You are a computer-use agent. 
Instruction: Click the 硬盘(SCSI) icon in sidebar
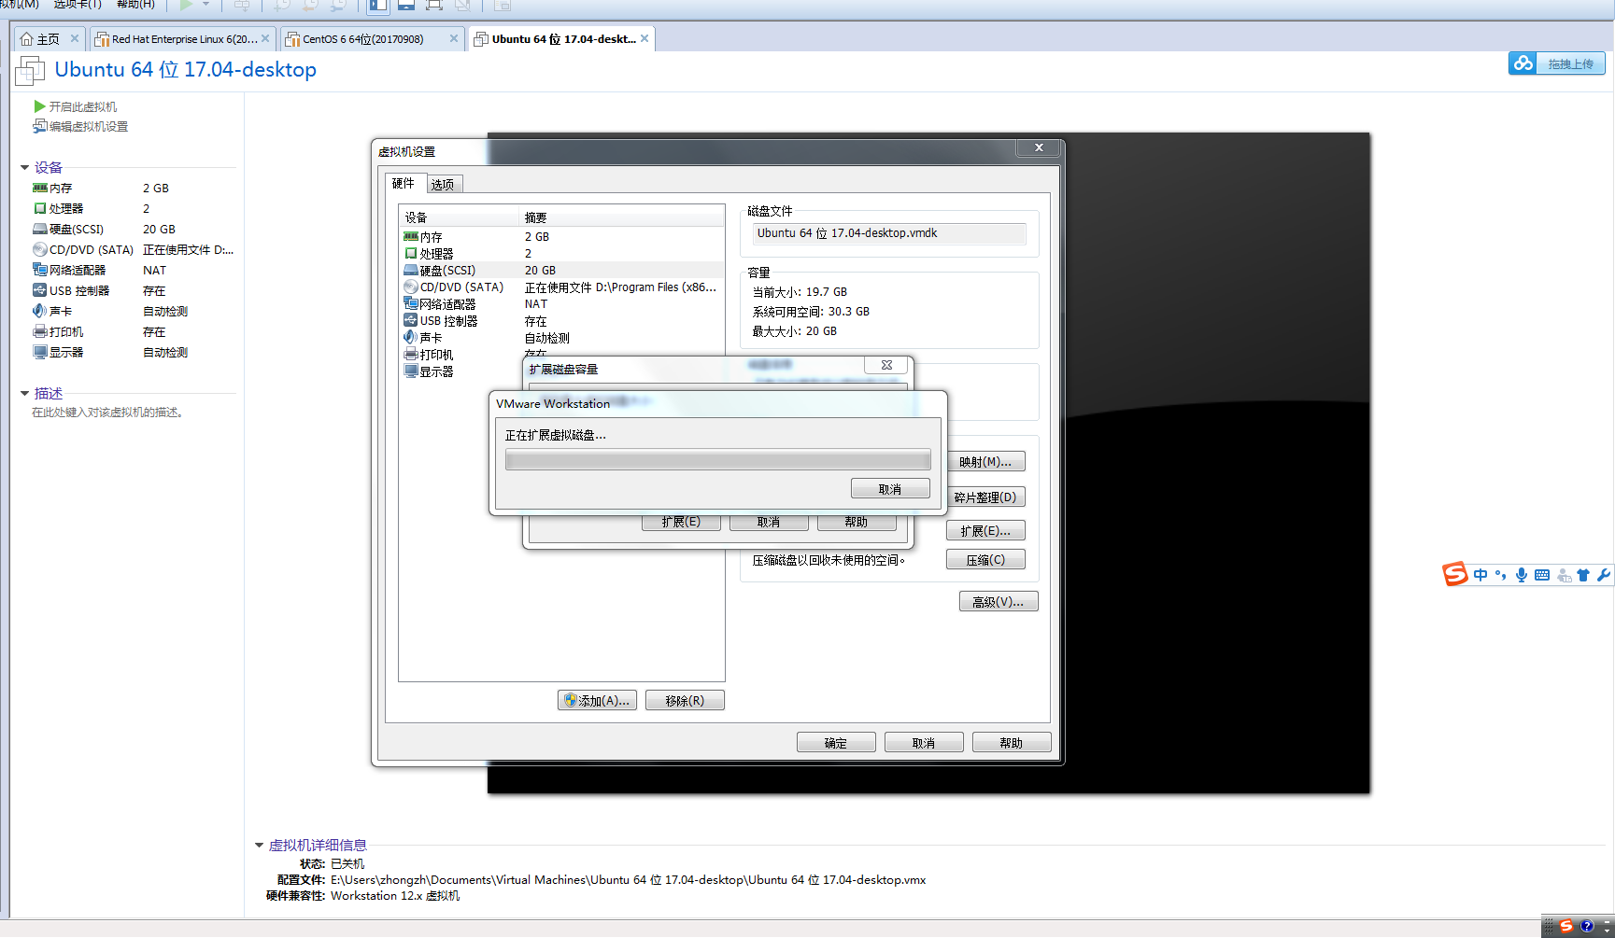(40, 229)
